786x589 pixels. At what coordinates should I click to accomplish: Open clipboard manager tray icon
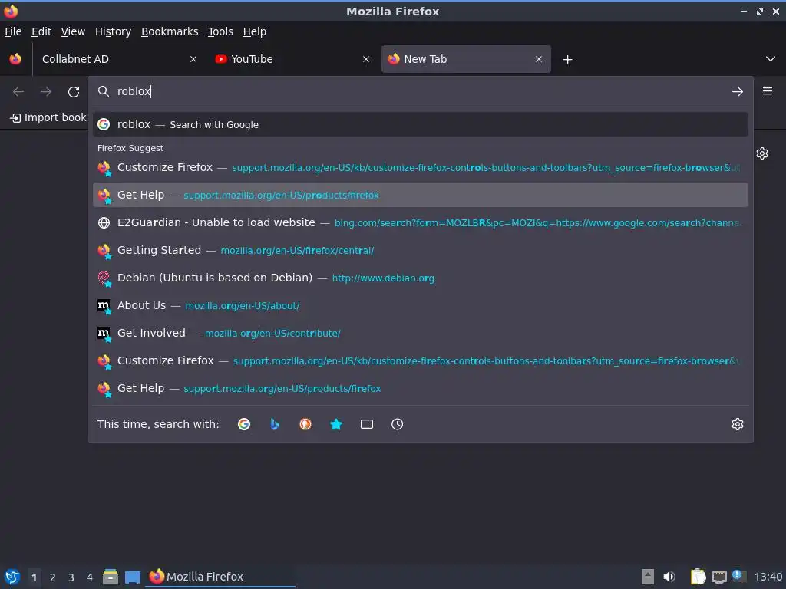[x=698, y=577]
